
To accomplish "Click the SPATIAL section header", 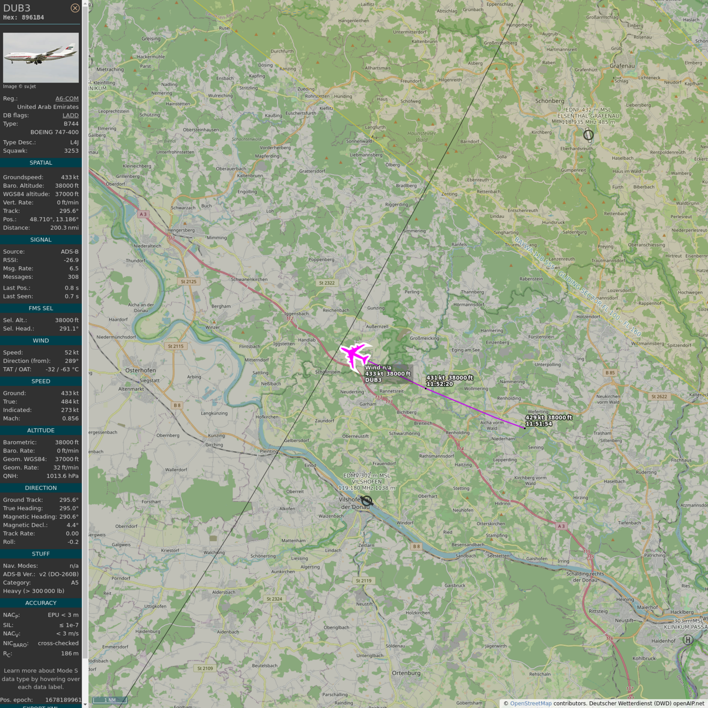I will tap(41, 163).
